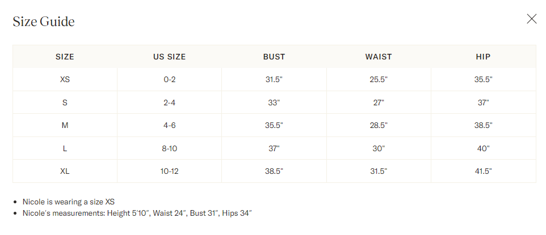Select the WAIST column header

[x=379, y=57]
